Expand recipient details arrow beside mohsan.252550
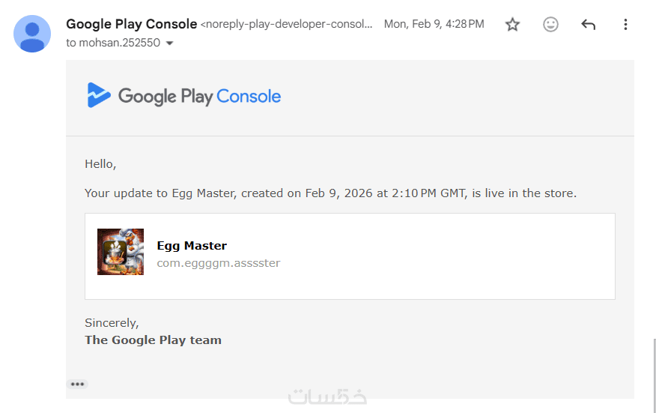The width and height of the screenshot is (656, 413). pos(169,43)
